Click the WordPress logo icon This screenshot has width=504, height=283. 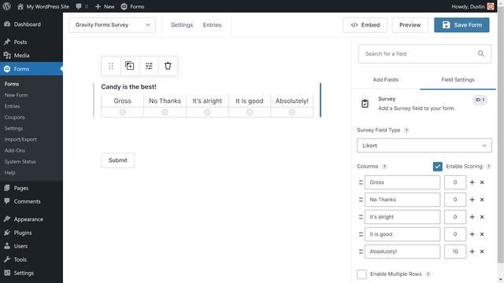click(6, 6)
